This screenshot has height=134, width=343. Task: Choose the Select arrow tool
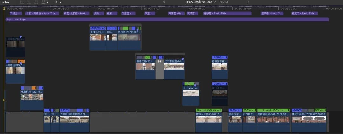click(57, 2)
